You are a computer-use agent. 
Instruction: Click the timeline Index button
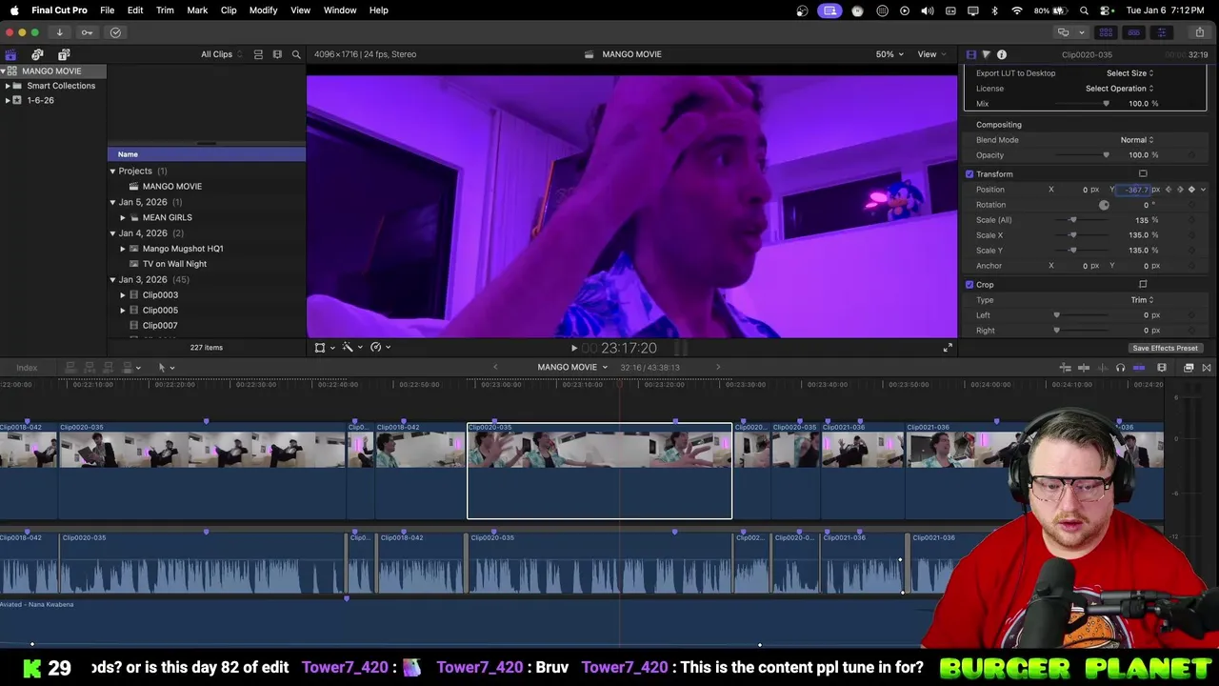[x=27, y=368]
